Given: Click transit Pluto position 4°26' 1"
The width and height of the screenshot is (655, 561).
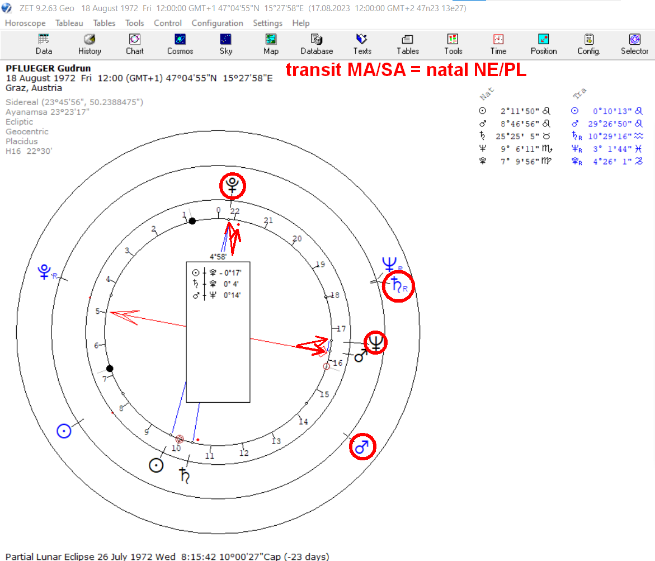Looking at the screenshot, I should click(x=612, y=161).
